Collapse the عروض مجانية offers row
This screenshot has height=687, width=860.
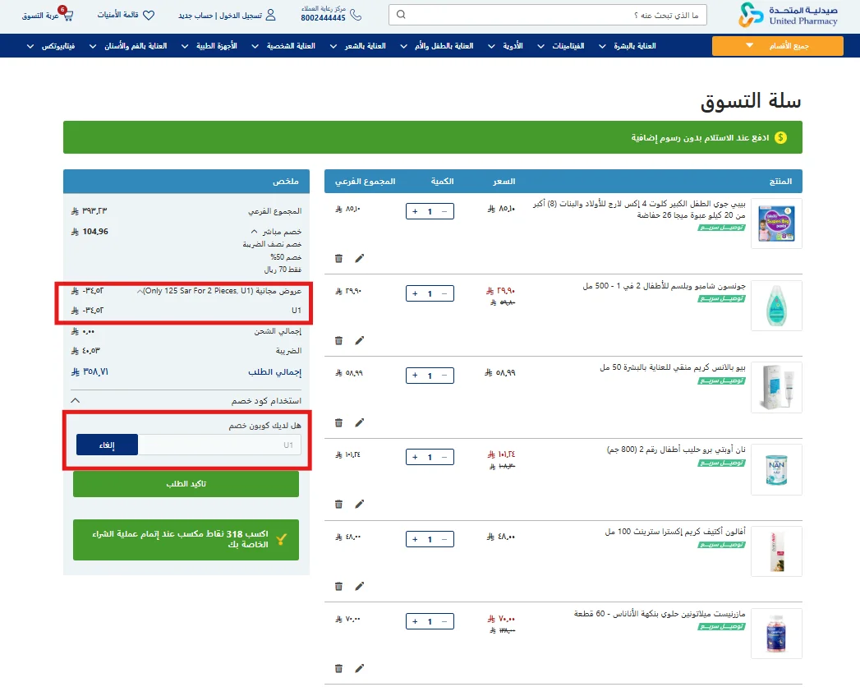point(140,291)
